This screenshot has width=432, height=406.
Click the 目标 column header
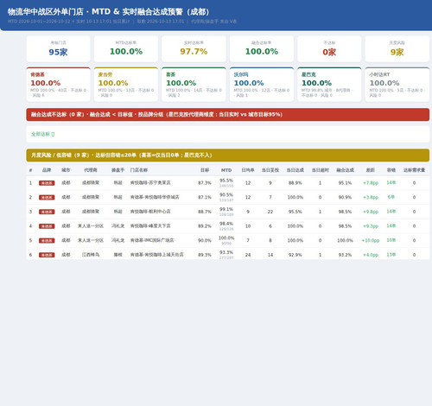[x=205, y=170]
